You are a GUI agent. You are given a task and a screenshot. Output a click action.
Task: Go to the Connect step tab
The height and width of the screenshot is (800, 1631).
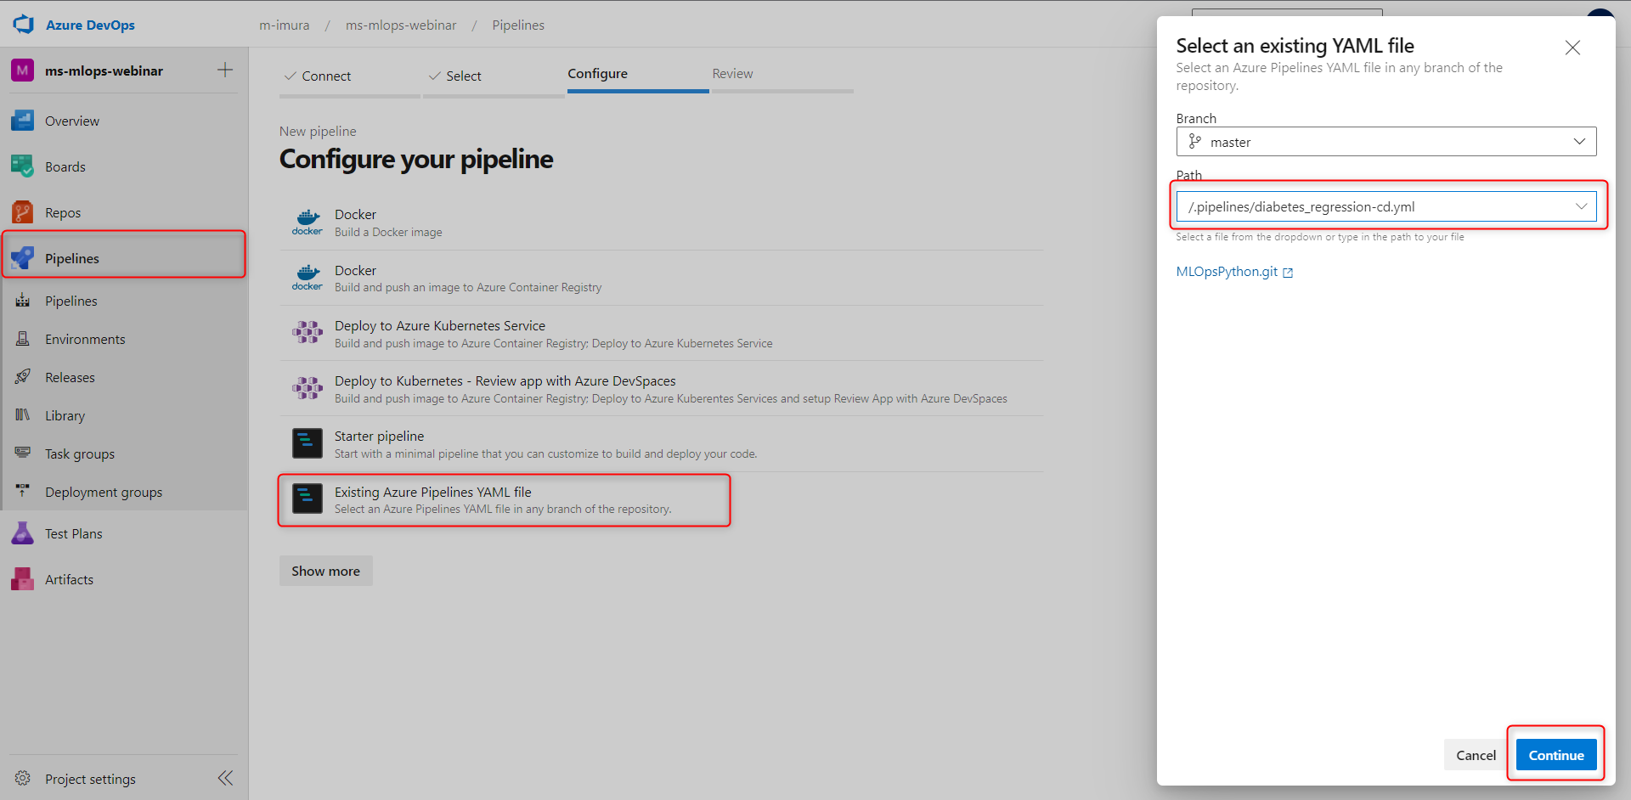(350, 76)
